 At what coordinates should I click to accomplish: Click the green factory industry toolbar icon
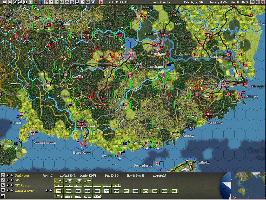tap(62, 2)
